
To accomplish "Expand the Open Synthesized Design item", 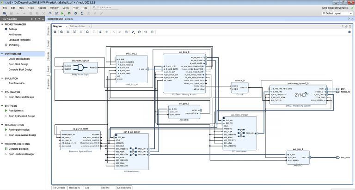I will click(x=6, y=116).
